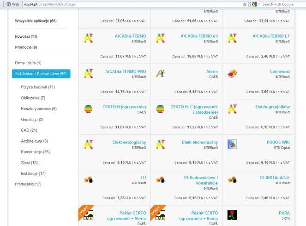Open ITI Budownictwo i konstrukcje link
Screen dimensions: 306x226
pos(201,180)
